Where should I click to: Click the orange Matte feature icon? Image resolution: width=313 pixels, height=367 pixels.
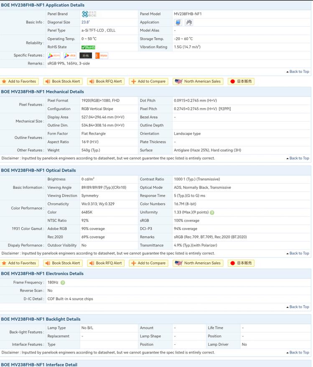[101, 55]
